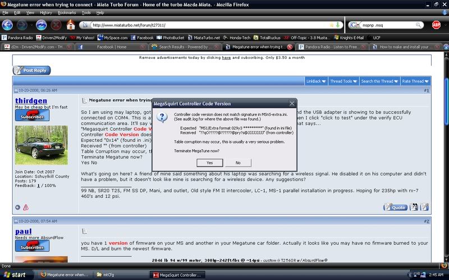449x280 pixels.
Task: Expand the Thread Tools dropdown
Action: click(x=343, y=81)
